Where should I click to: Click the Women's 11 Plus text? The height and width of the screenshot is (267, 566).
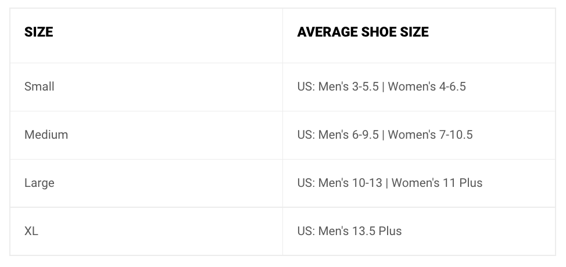[437, 183]
